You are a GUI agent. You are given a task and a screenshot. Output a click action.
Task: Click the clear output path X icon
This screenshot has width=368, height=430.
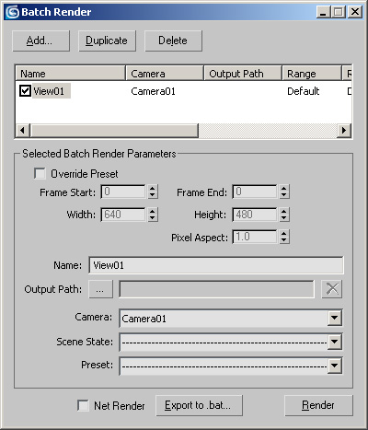[x=332, y=289]
